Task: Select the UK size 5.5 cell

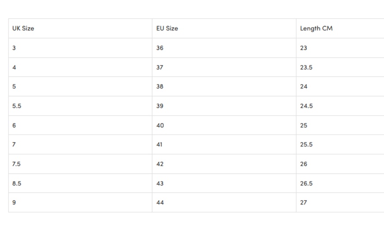Action: click(x=17, y=106)
